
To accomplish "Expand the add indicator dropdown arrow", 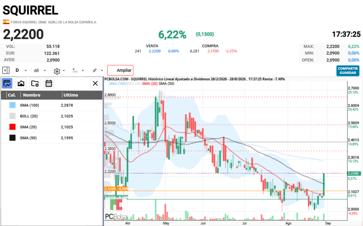I will click(83, 71).
